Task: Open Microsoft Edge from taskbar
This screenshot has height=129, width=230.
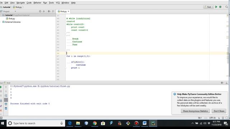Action: (70, 123)
